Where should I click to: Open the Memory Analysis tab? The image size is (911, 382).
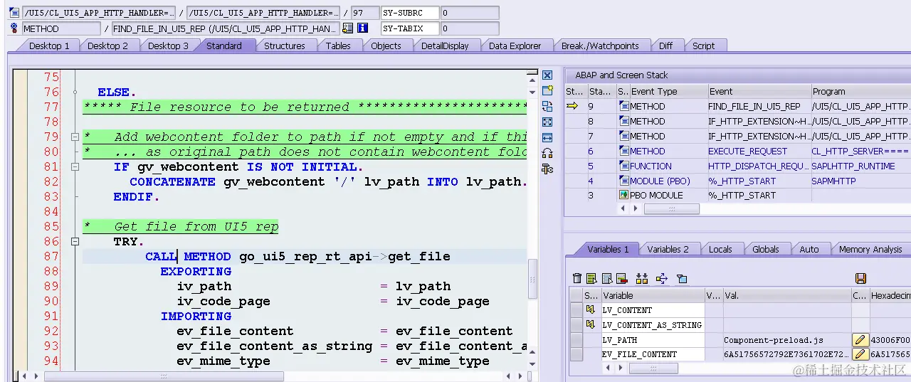coord(870,249)
